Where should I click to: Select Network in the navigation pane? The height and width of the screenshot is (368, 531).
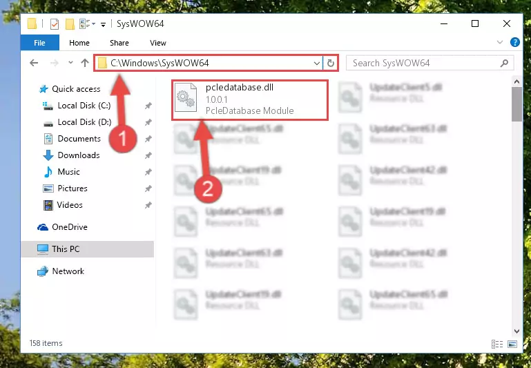pyautogui.click(x=68, y=271)
